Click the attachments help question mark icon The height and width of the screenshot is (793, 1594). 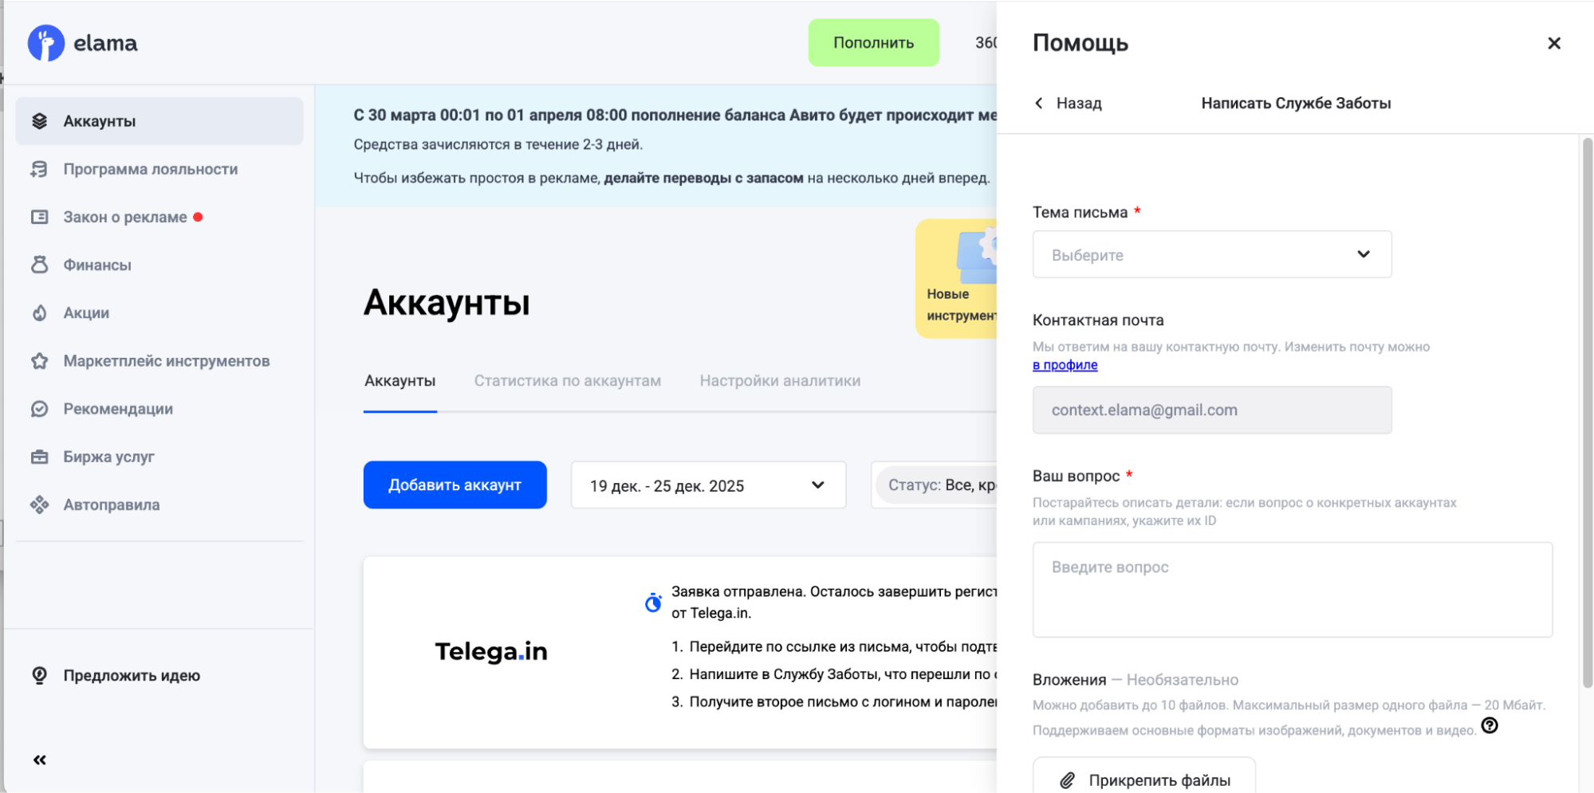point(1489,725)
